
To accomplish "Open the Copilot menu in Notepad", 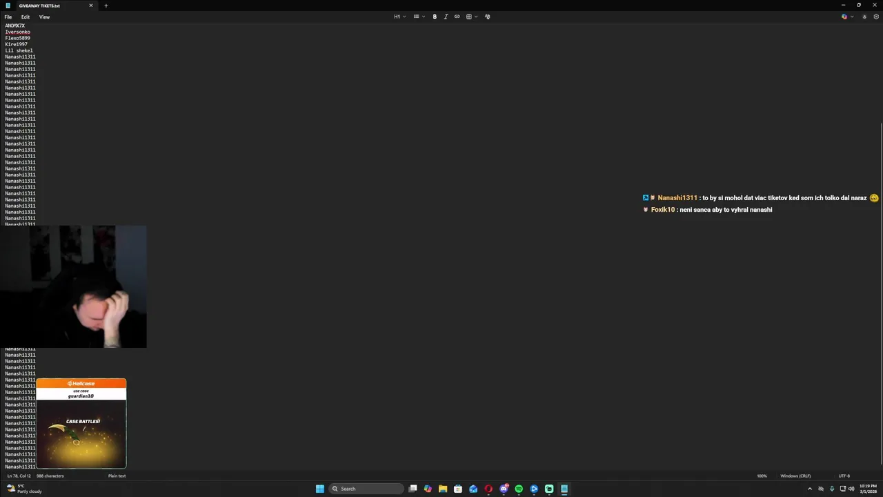I will pyautogui.click(x=847, y=17).
